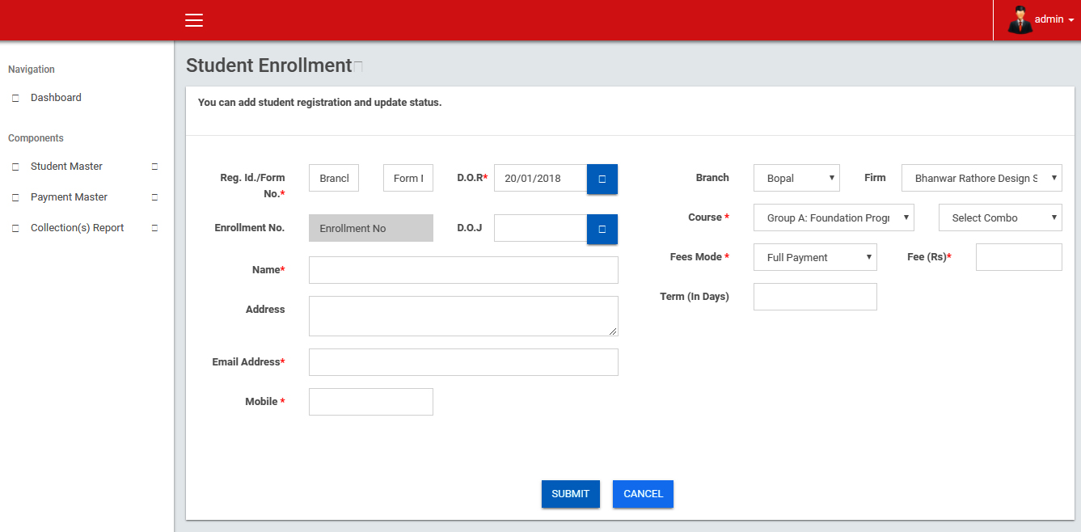Click the Payment Master sidebar icon
This screenshot has width=1081, height=532.
(x=15, y=197)
